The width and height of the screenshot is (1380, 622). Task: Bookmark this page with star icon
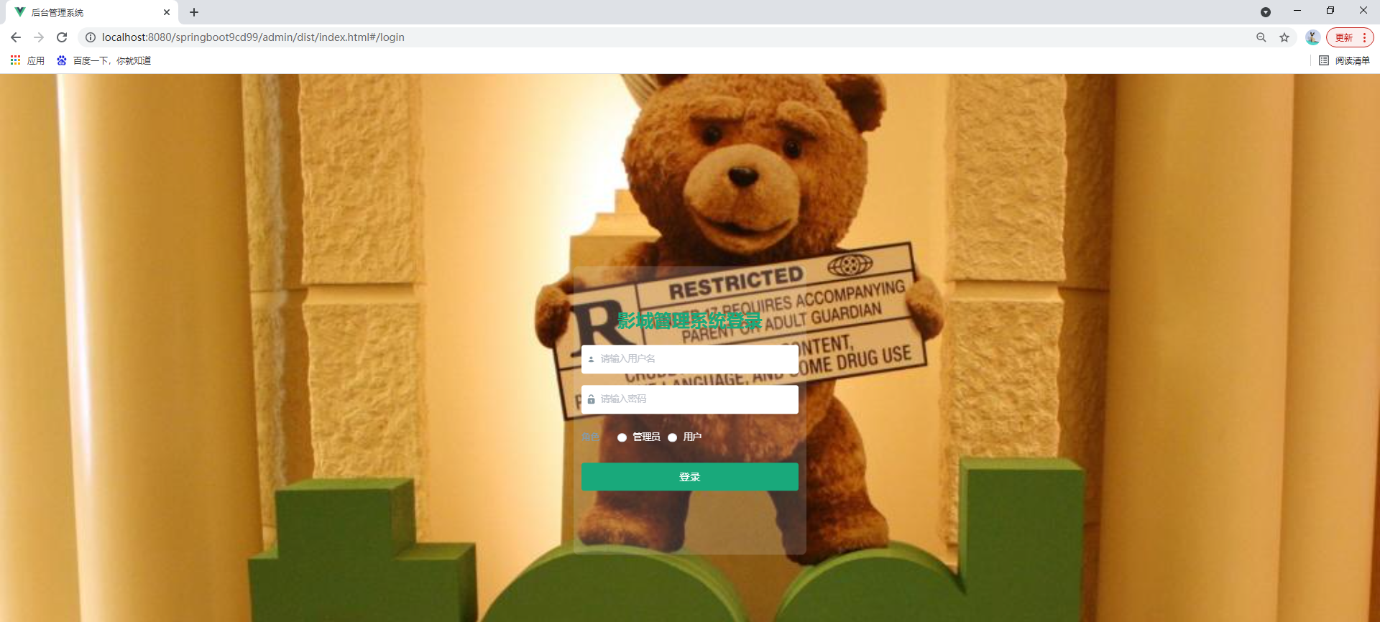[1284, 37]
